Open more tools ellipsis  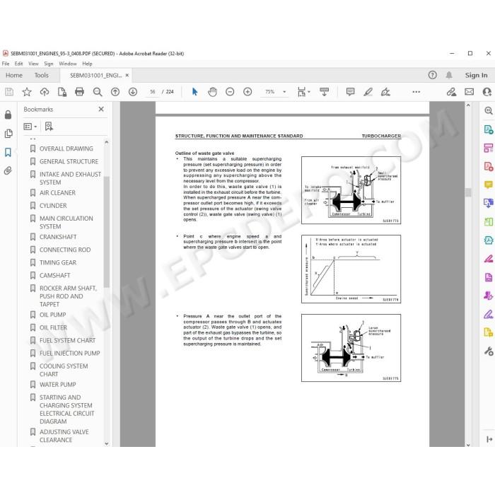click(416, 92)
